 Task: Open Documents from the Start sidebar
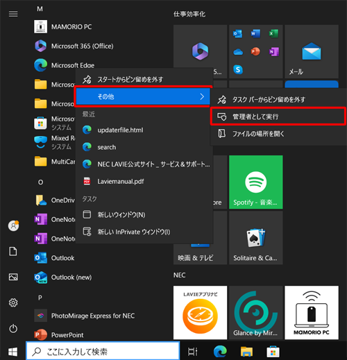(x=13, y=251)
